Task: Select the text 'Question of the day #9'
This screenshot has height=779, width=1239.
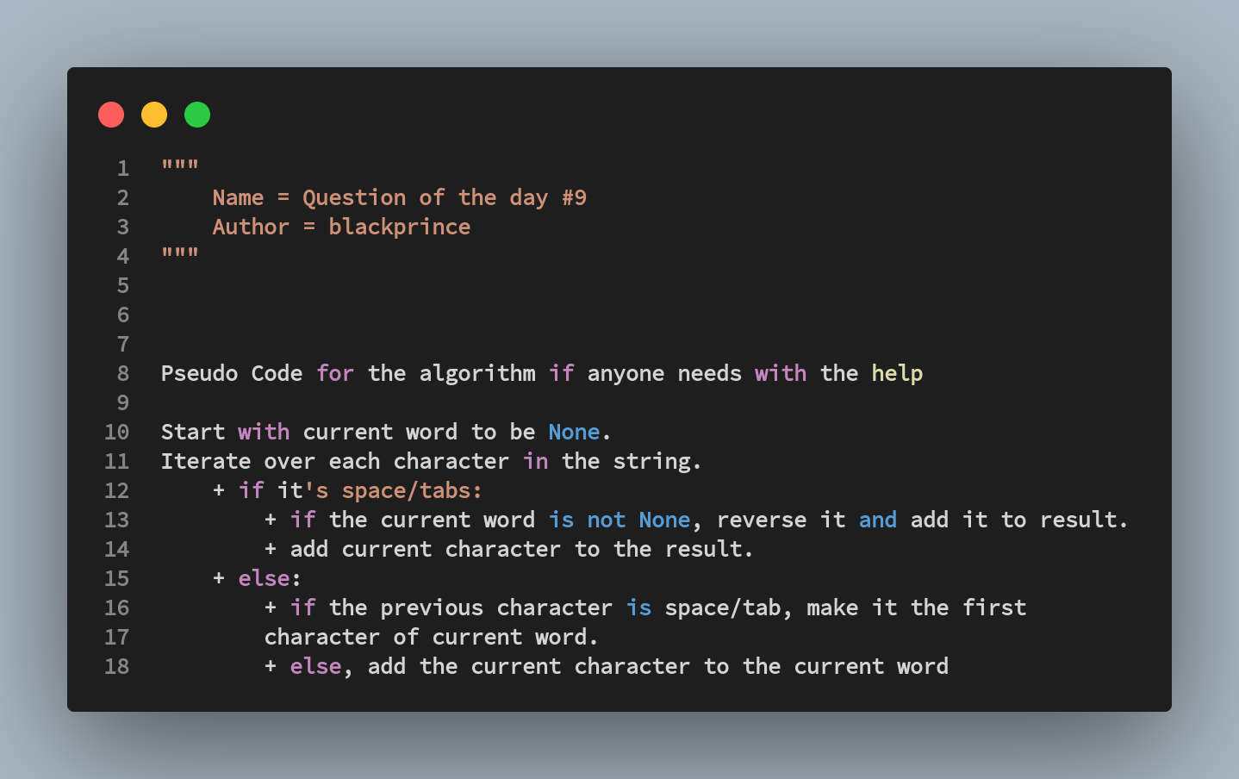Action: (445, 197)
